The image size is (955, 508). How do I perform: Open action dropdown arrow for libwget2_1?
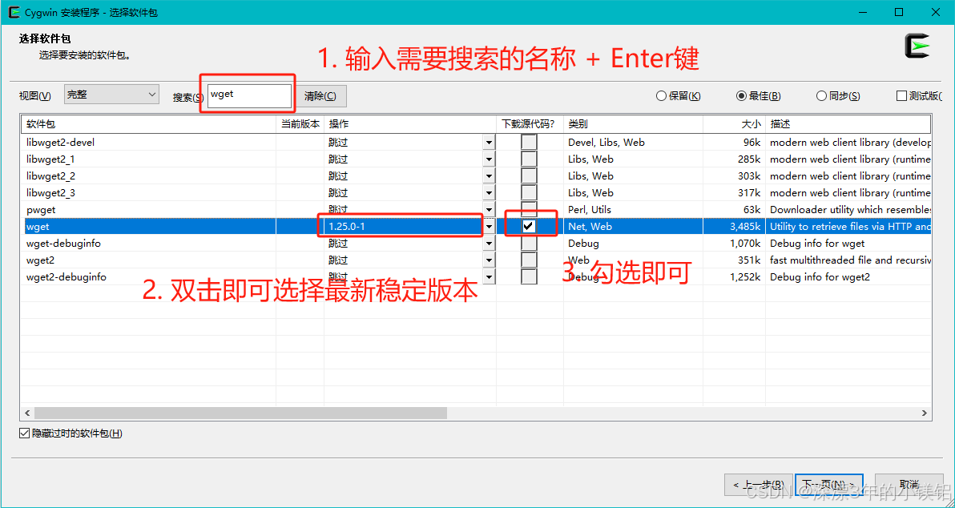tap(489, 159)
